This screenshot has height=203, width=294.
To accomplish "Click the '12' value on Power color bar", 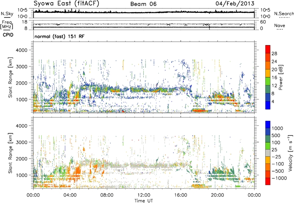I will click(x=274, y=86).
